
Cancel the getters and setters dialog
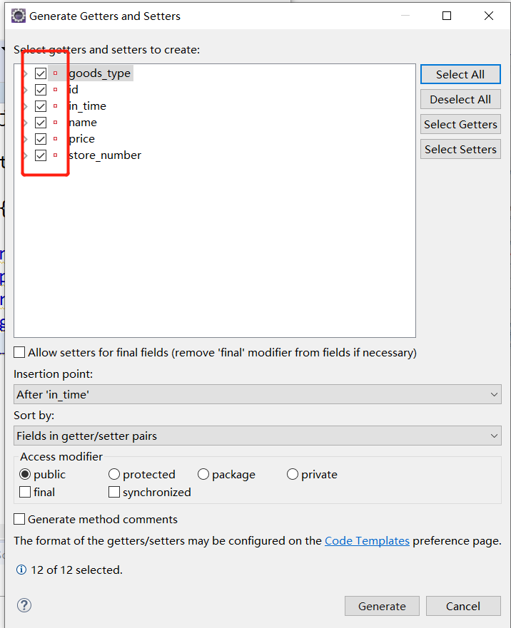point(463,606)
